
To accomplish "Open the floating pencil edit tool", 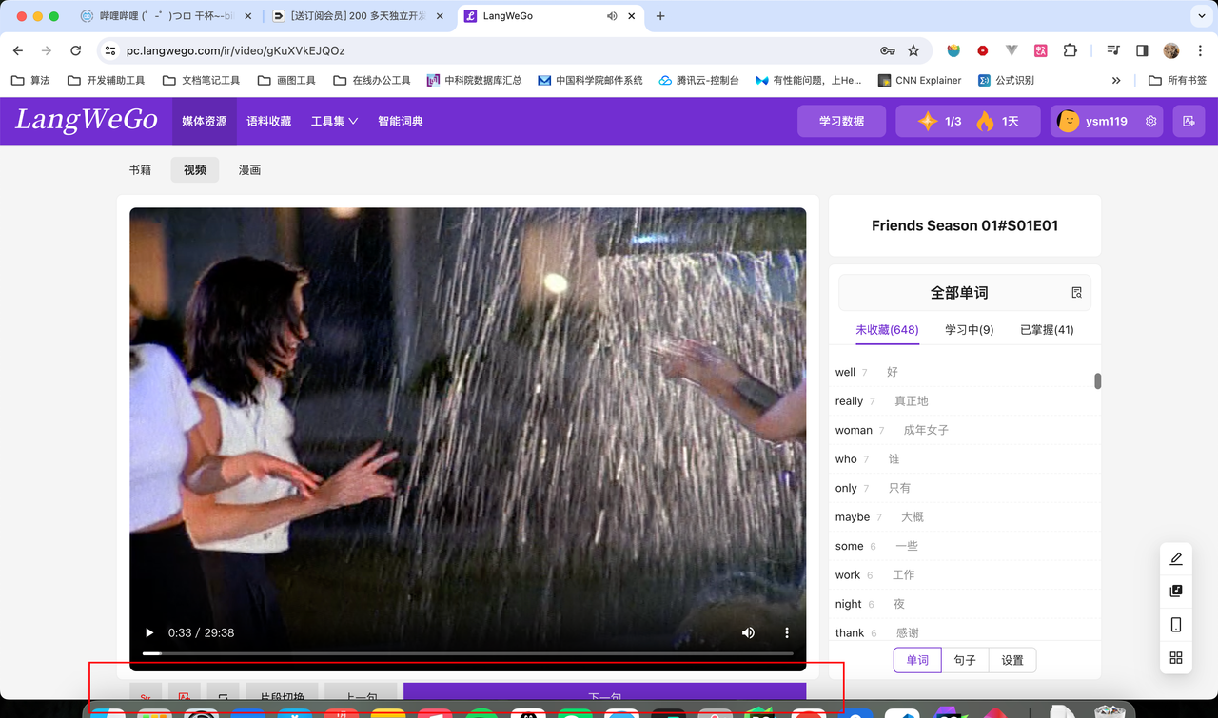I will 1176,558.
